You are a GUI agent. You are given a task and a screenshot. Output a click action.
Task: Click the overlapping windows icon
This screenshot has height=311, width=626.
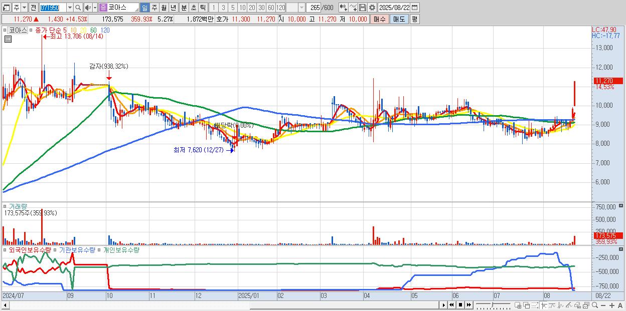pyautogui.click(x=527, y=305)
